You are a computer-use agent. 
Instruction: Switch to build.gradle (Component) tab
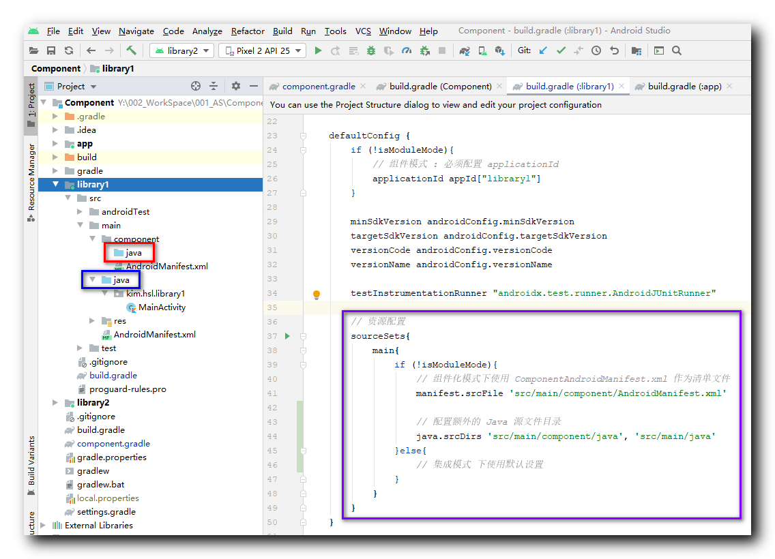click(x=441, y=87)
